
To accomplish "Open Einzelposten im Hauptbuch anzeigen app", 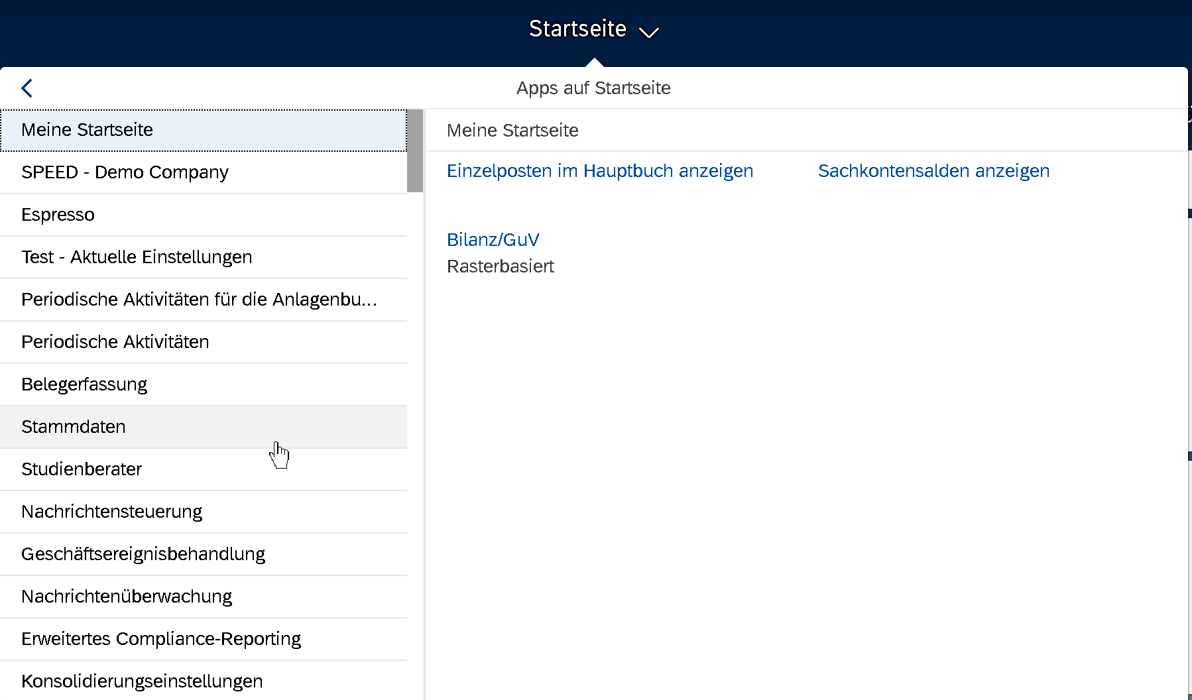I will pyautogui.click(x=600, y=171).
